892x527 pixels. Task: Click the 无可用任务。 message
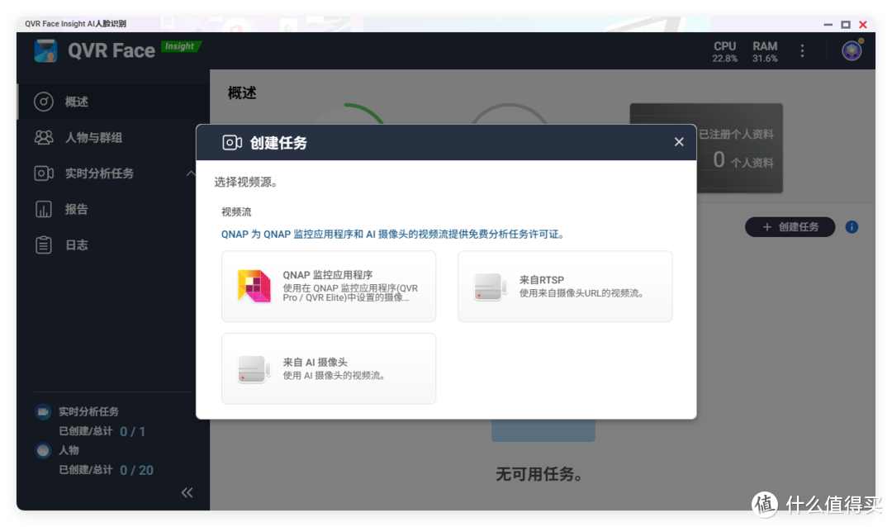(539, 474)
